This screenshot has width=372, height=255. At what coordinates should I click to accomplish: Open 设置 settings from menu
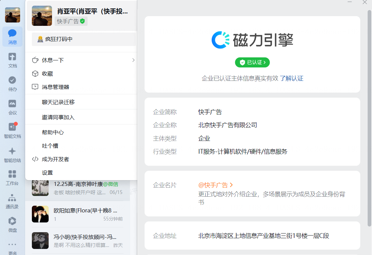[x=82, y=173]
